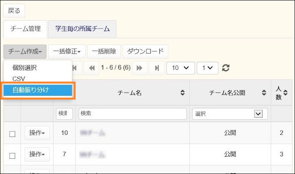Jump to the last page of results
This screenshot has height=174, width=295.
click(156, 68)
